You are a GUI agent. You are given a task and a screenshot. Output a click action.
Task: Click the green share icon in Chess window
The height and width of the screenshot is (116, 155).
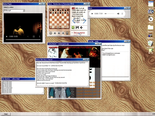pyautogui.click(x=73, y=27)
